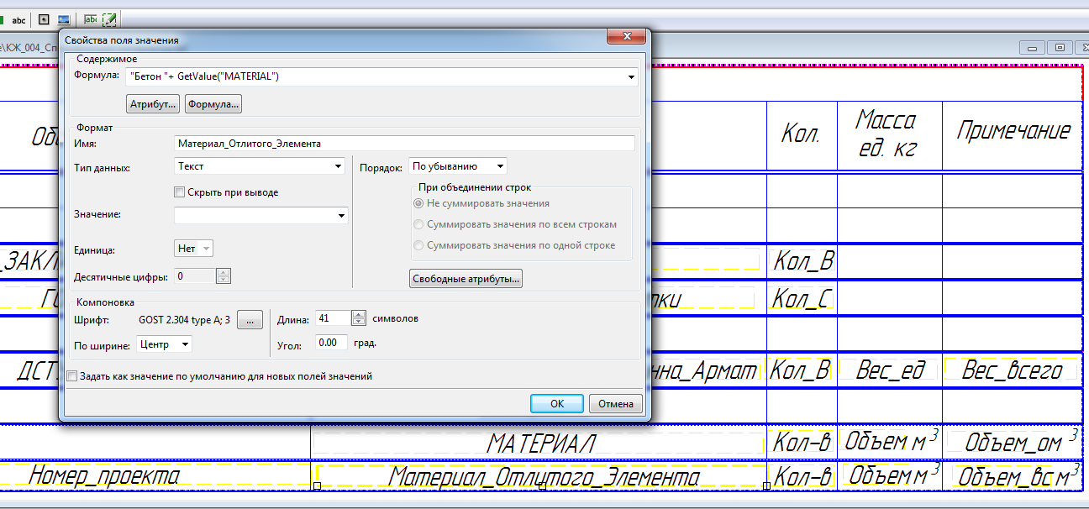Minimize the background template document window
The width and height of the screenshot is (1089, 509).
(x=1033, y=47)
